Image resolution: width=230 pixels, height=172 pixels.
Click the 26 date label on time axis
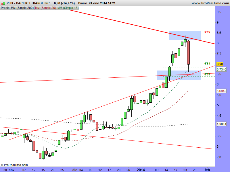point(128,170)
